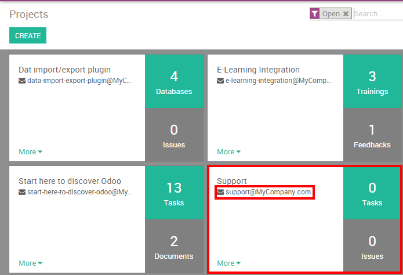The image size is (403, 275).
Task: Click envelope icon beside support@MyCompany.com
Action: (220, 192)
